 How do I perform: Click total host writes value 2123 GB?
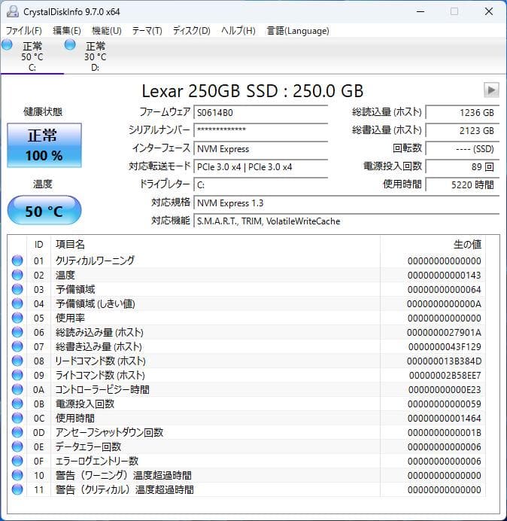[463, 130]
